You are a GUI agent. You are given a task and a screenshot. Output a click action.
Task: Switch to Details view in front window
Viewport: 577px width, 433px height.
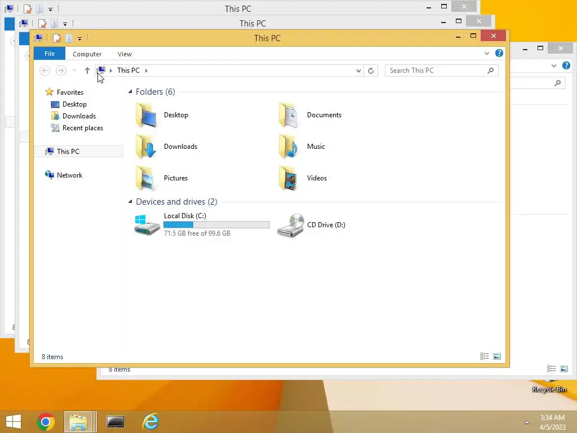(x=484, y=356)
